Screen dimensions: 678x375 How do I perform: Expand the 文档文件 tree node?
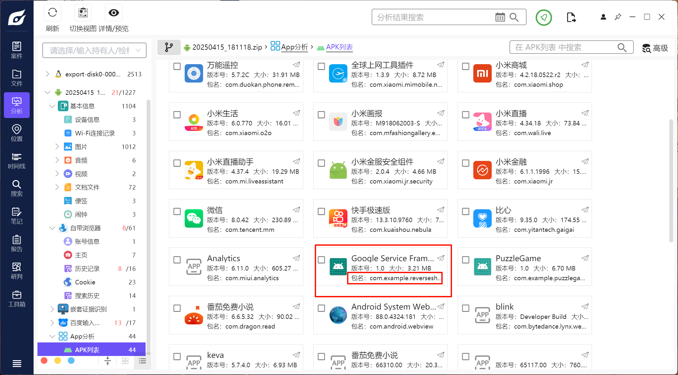pos(57,187)
